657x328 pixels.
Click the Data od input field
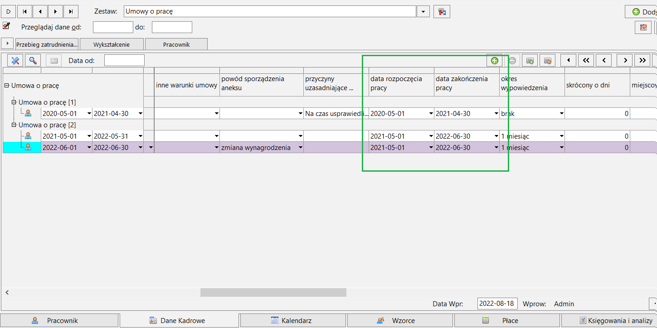pyautogui.click(x=124, y=60)
